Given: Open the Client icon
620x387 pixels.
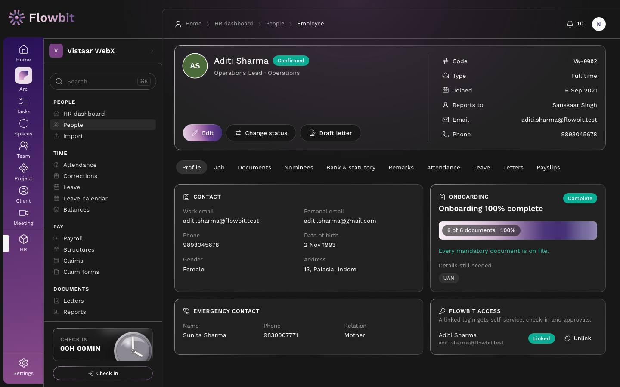Looking at the screenshot, I should point(24,195).
